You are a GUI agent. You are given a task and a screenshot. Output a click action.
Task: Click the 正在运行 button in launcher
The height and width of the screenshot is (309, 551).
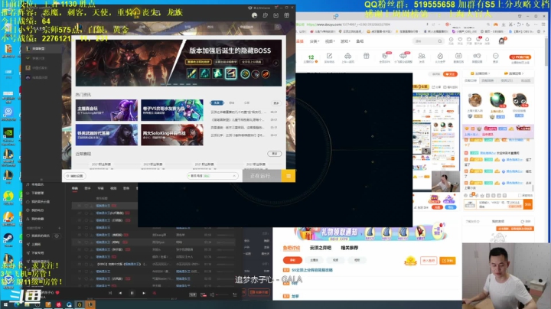[x=262, y=176]
